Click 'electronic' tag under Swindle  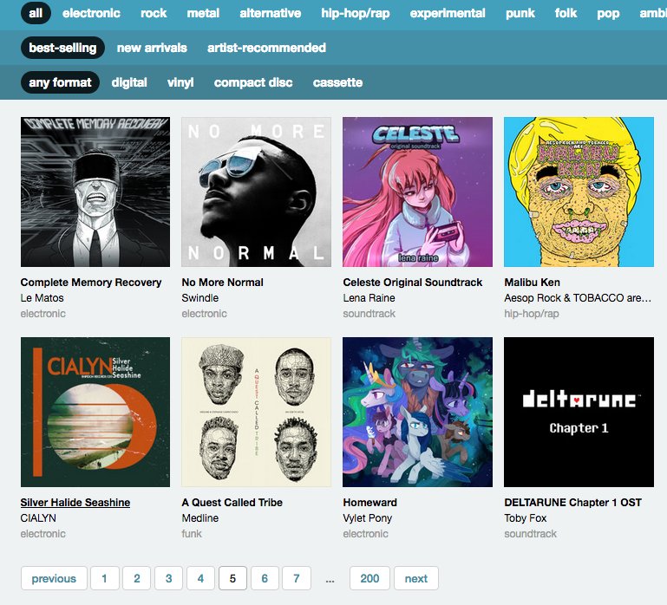tap(204, 314)
